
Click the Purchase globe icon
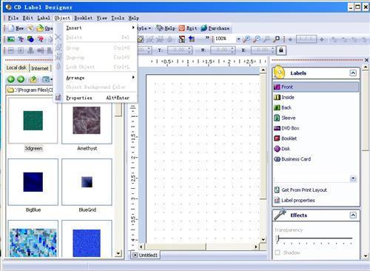(203, 28)
